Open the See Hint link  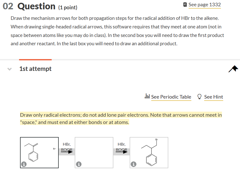point(213,97)
